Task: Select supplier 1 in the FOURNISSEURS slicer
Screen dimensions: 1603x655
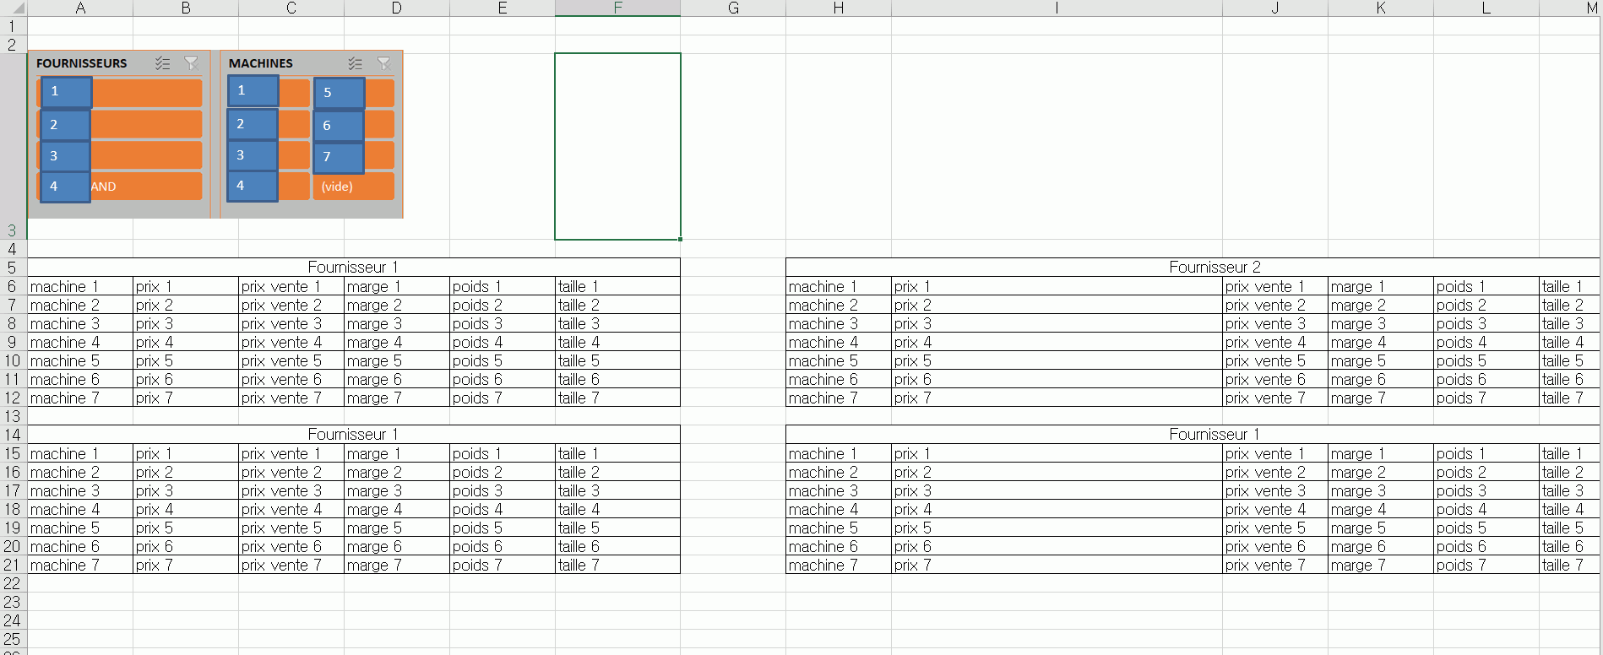Action: coord(120,92)
